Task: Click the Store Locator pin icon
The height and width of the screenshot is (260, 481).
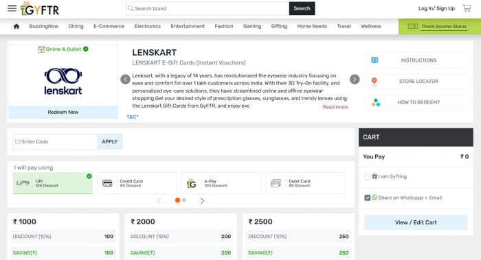Action: point(374,82)
